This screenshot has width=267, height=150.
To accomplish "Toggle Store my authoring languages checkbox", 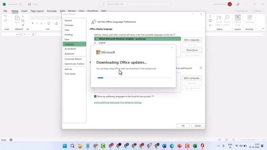I will tap(95, 96).
